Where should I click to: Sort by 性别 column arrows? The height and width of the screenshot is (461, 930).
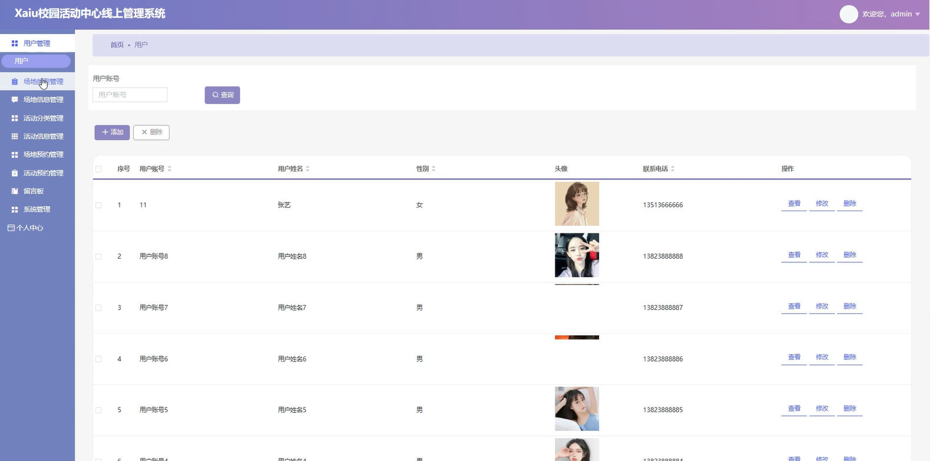pos(433,169)
